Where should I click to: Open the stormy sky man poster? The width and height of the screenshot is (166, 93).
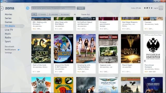86,85
